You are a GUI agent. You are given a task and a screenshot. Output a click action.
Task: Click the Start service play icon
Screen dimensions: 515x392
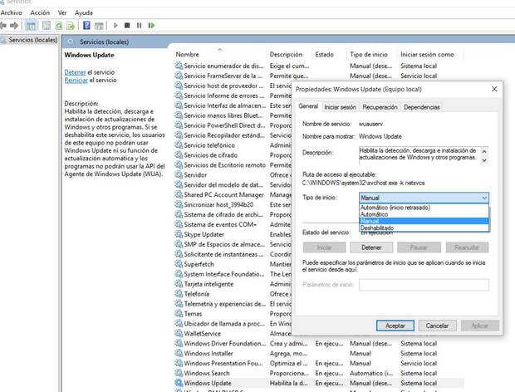tap(115, 25)
